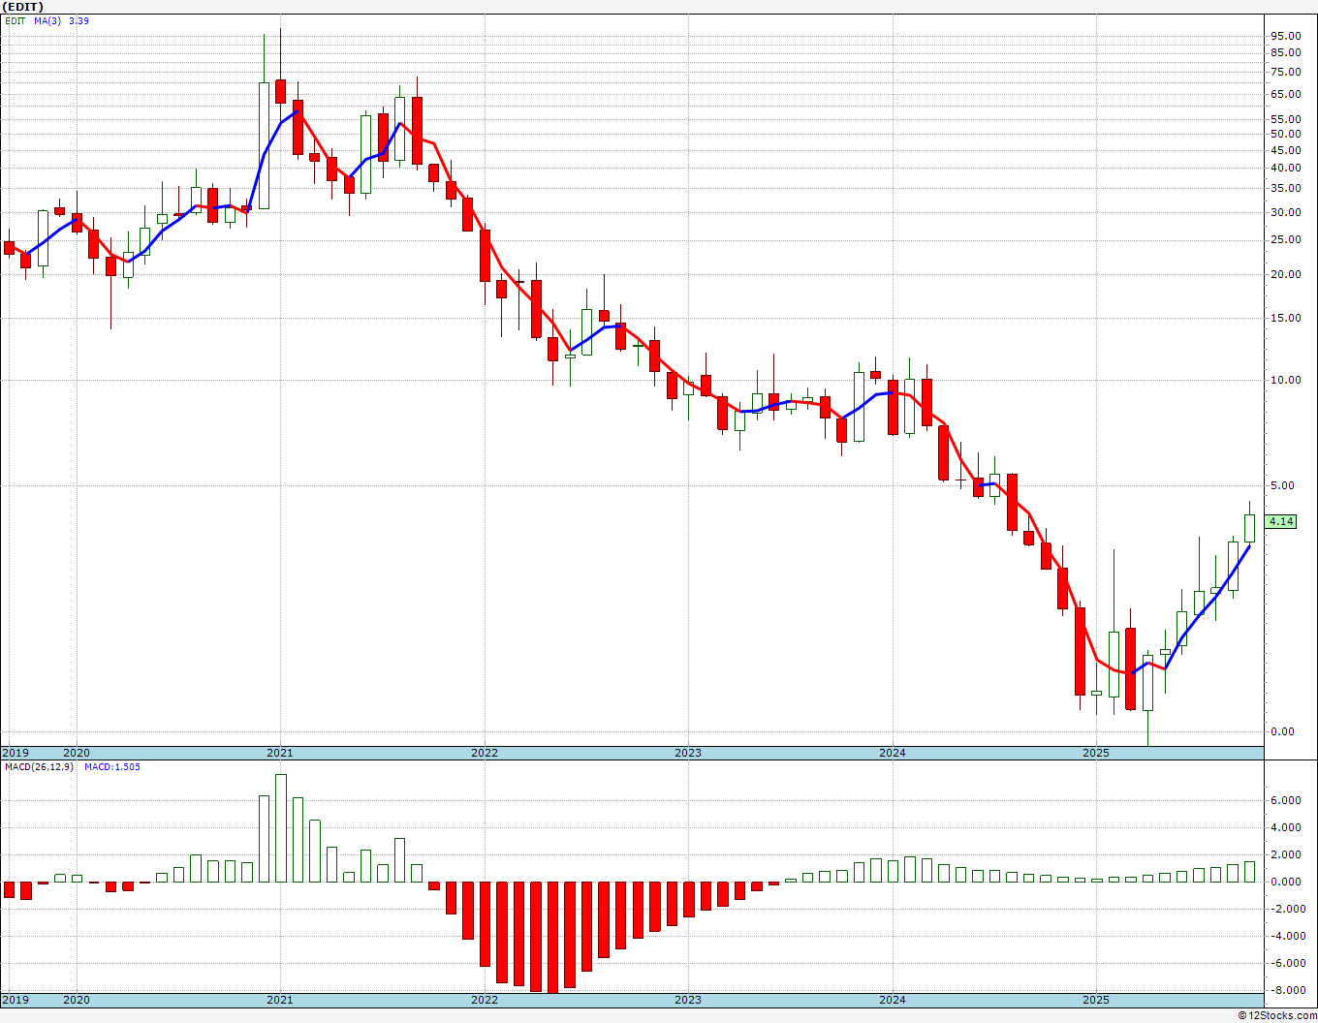Click the 2024 marker on price timeline
This screenshot has width=1318, height=1023.
click(x=893, y=753)
